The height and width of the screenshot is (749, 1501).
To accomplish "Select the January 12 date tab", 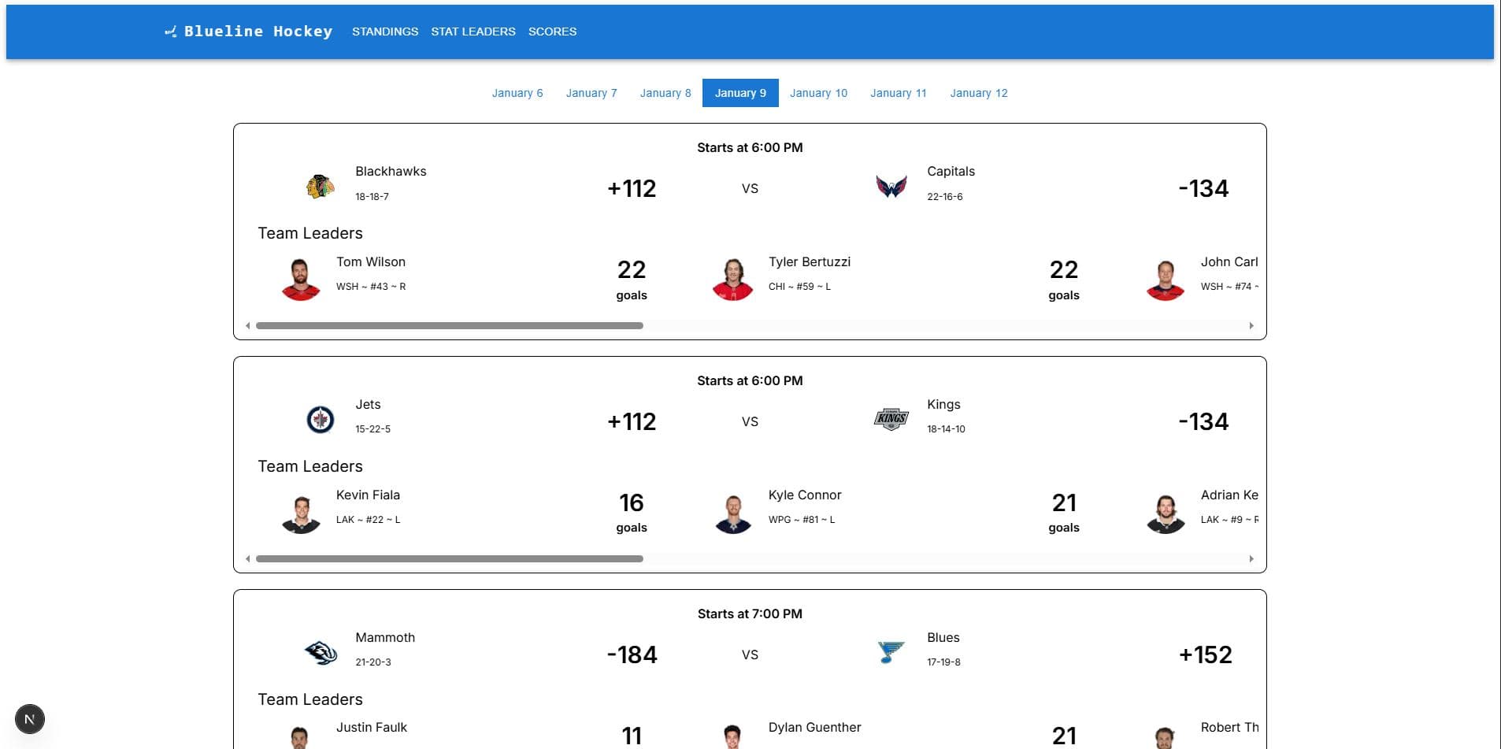I will pyautogui.click(x=978, y=93).
